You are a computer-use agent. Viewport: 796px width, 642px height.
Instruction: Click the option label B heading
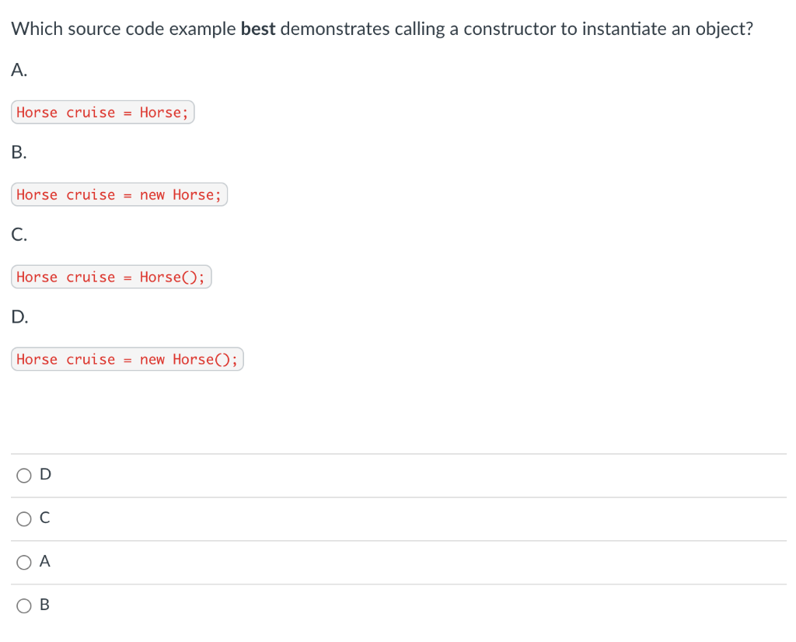click(x=17, y=152)
